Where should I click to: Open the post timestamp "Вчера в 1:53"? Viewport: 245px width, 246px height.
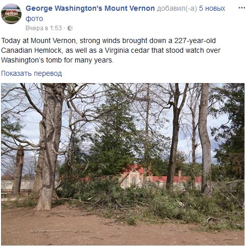click(43, 28)
